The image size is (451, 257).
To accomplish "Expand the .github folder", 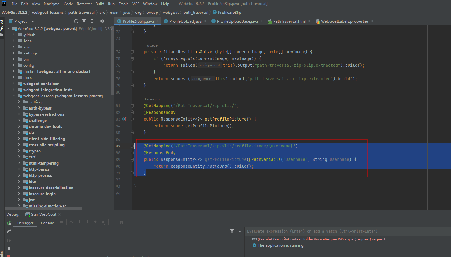I will point(13,35).
